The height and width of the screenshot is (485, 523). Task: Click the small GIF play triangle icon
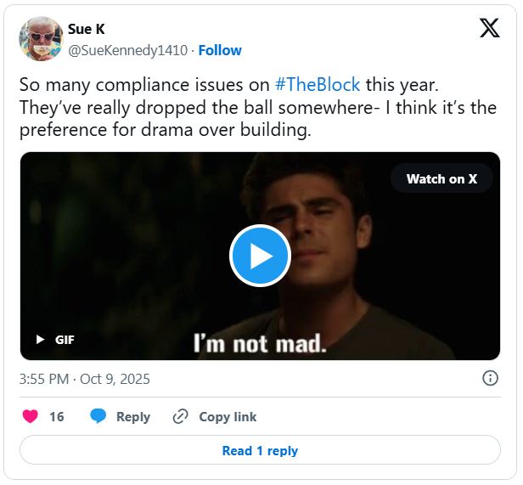40,340
